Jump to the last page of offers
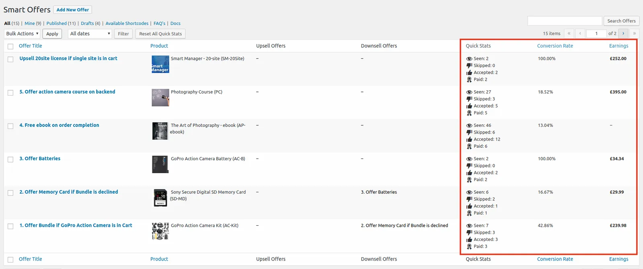This screenshot has height=269, width=643. (x=634, y=34)
